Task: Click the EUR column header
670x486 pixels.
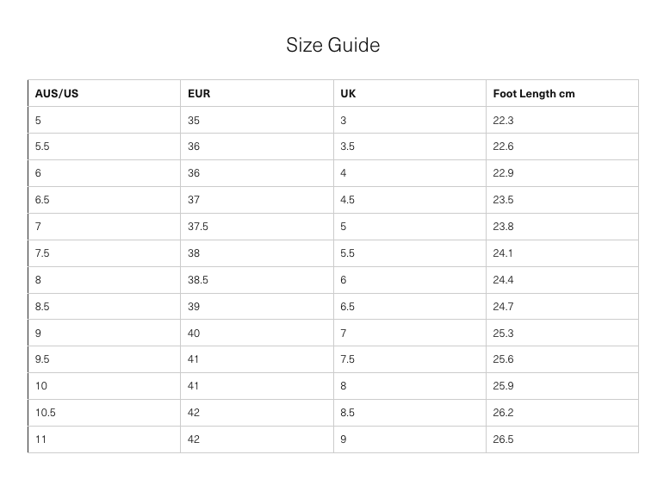Action: click(199, 93)
